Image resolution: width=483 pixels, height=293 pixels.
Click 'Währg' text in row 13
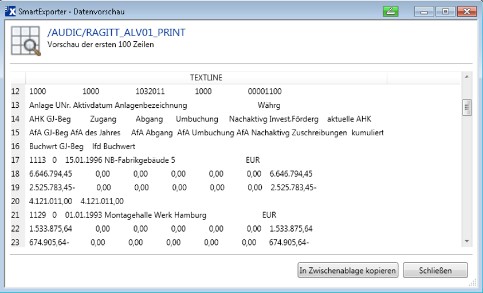[x=269, y=105]
